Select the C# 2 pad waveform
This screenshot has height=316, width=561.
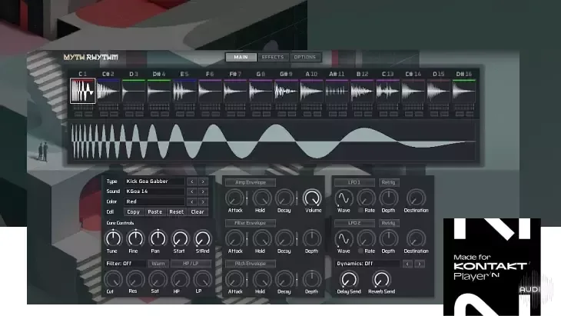tap(108, 91)
